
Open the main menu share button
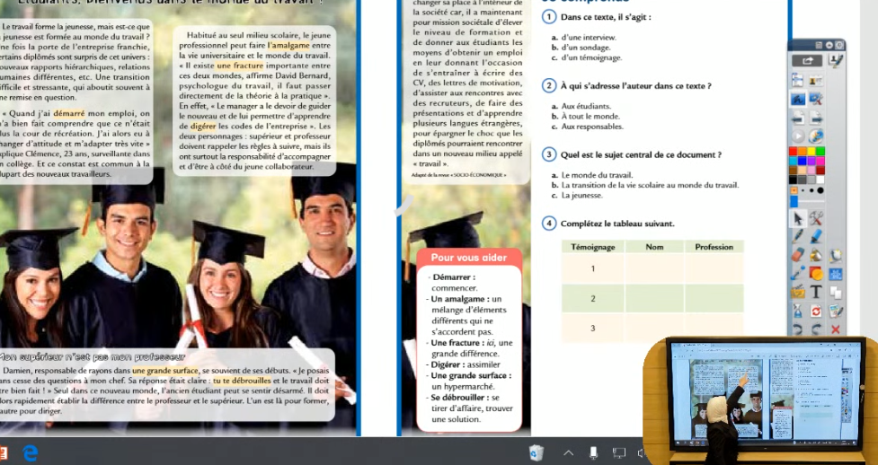pyautogui.click(x=807, y=61)
